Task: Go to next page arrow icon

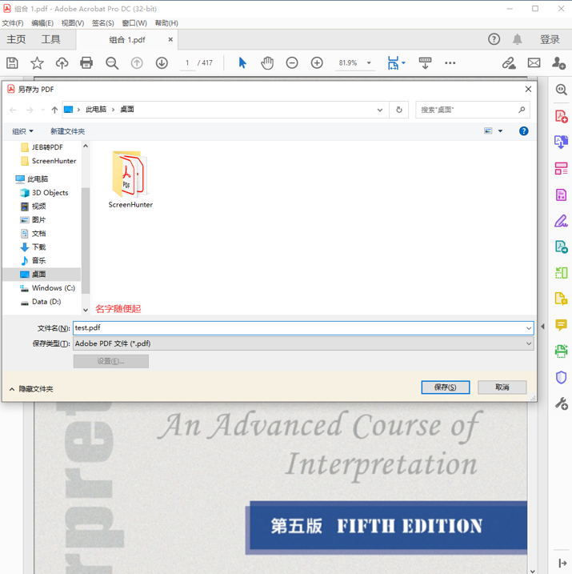Action: click(x=162, y=63)
